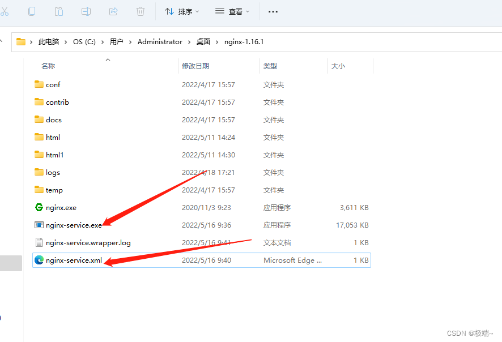Screen dimensions: 502x342
Task: Sort by 名称 column header
Action: [48, 66]
